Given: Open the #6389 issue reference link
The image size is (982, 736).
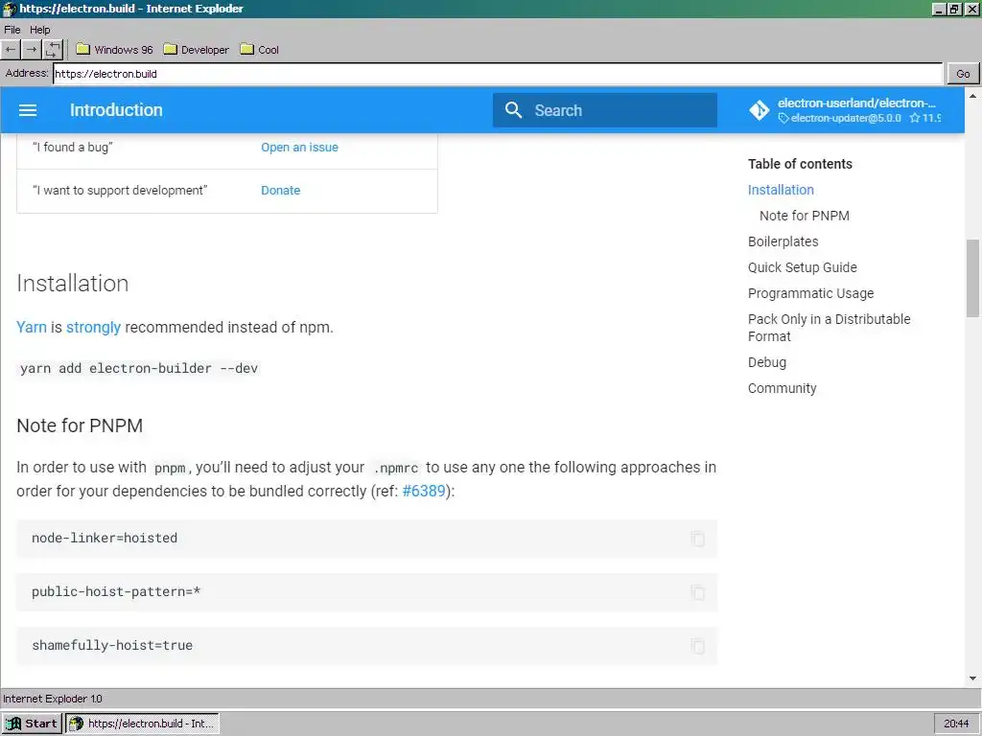Looking at the screenshot, I should coord(423,491).
